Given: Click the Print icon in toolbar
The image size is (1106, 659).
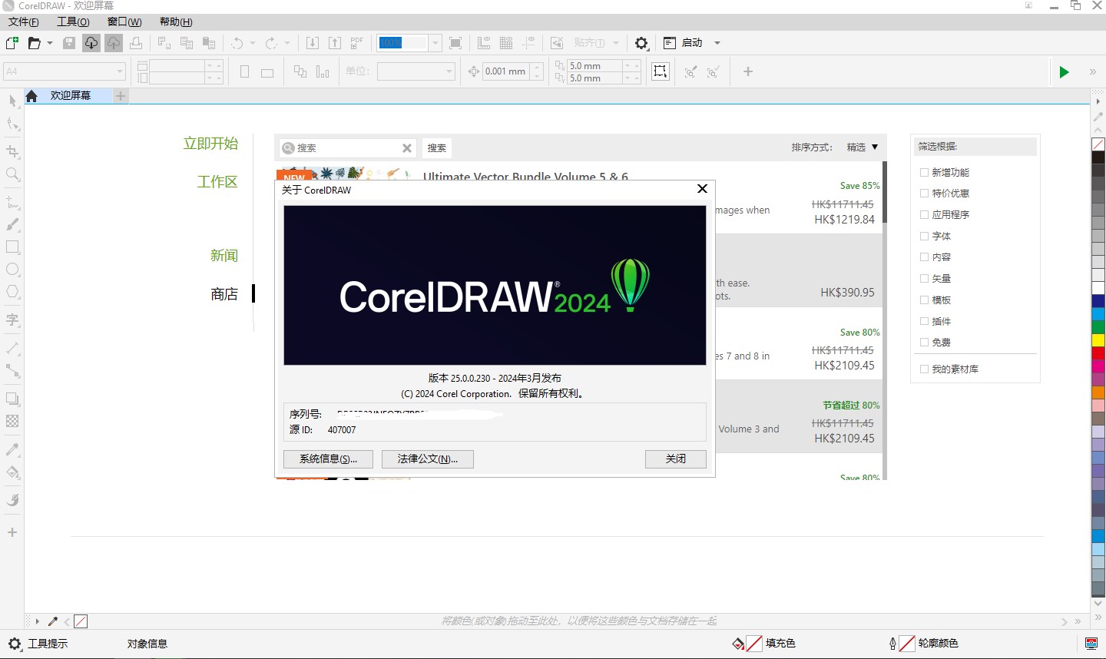Looking at the screenshot, I should pos(136,43).
